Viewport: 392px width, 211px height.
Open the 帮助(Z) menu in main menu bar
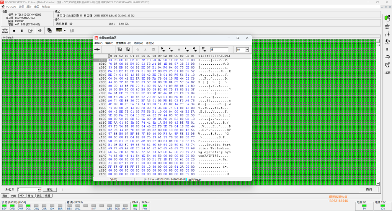pyautogui.click(x=46, y=7)
